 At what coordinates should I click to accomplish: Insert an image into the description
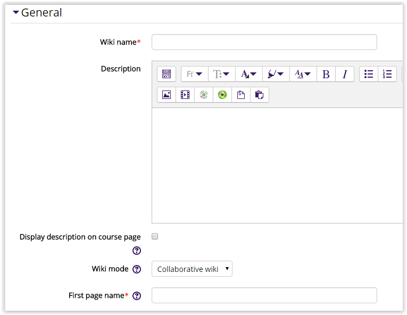click(x=167, y=95)
